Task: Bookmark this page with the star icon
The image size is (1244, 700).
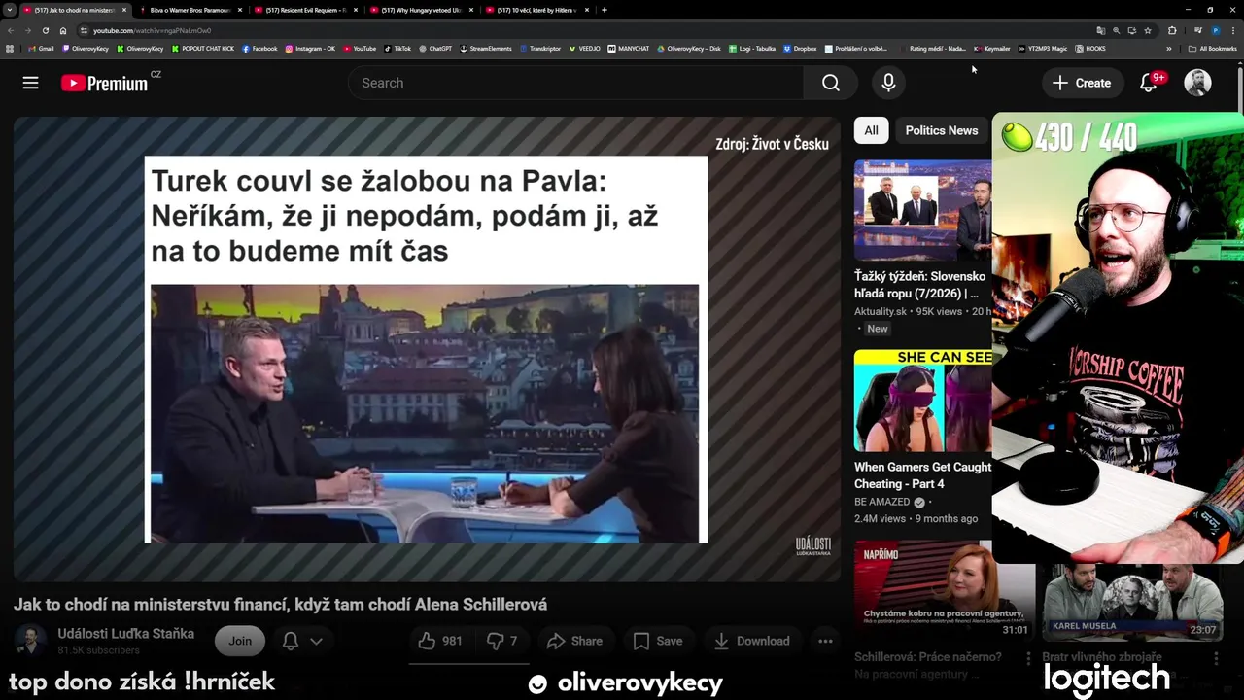Action: [x=1148, y=30]
